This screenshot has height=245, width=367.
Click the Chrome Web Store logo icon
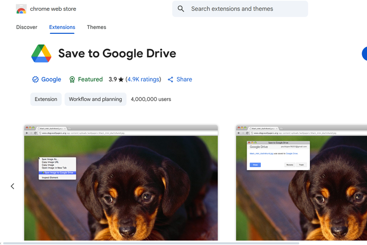click(x=21, y=9)
